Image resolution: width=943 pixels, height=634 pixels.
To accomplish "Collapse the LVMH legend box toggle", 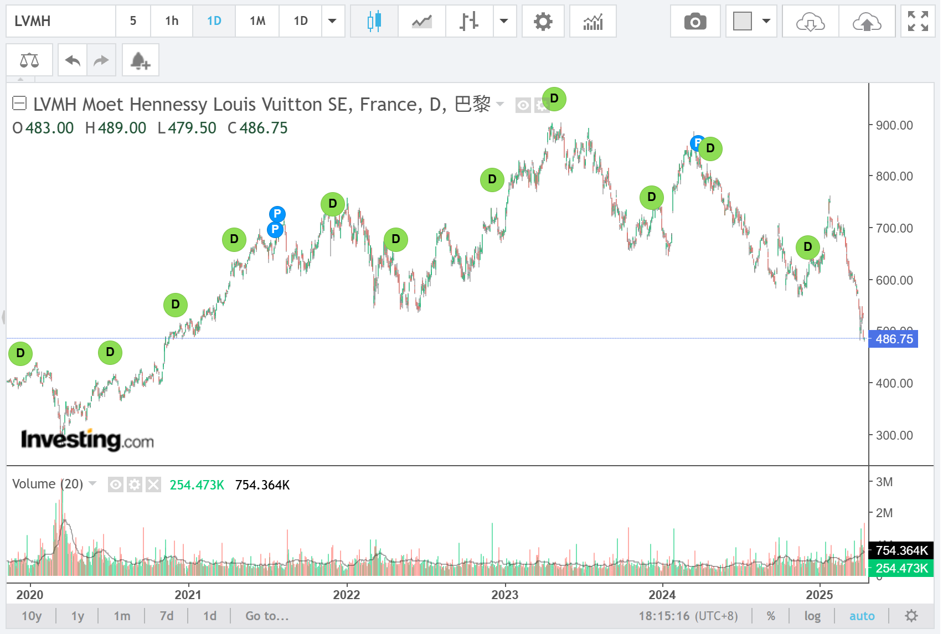I will pyautogui.click(x=19, y=104).
